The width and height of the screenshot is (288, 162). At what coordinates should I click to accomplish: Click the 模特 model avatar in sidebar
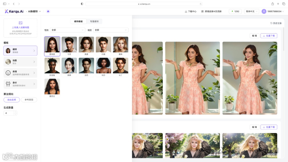coord(8,51)
